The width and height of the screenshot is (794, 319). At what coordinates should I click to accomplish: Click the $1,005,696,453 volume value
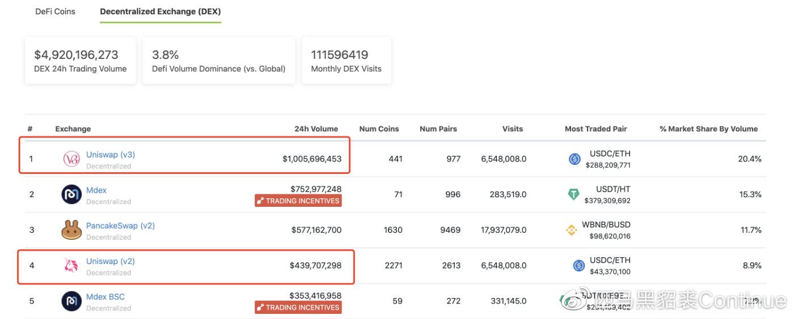pyautogui.click(x=312, y=159)
